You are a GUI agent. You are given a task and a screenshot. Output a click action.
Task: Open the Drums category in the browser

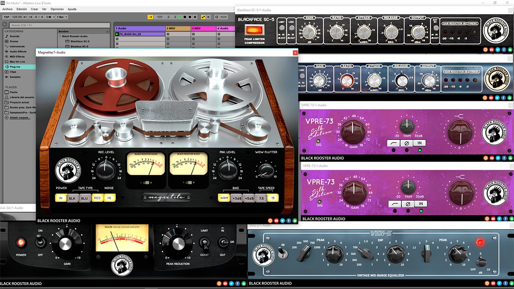15,42
